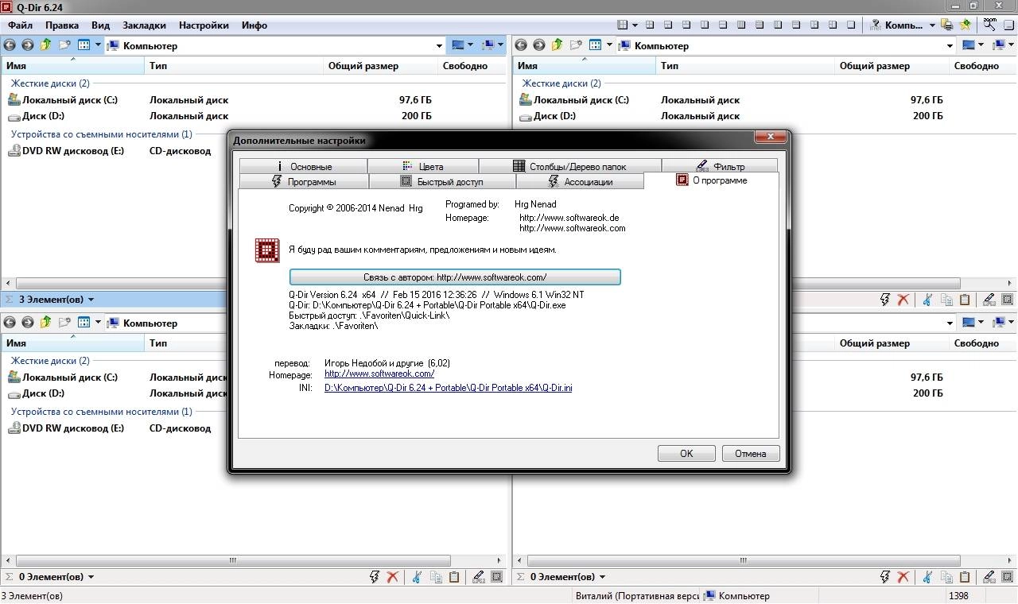Click red X delete icon in bottom-right pane
This screenshot has height=604, width=1018.
click(x=903, y=577)
